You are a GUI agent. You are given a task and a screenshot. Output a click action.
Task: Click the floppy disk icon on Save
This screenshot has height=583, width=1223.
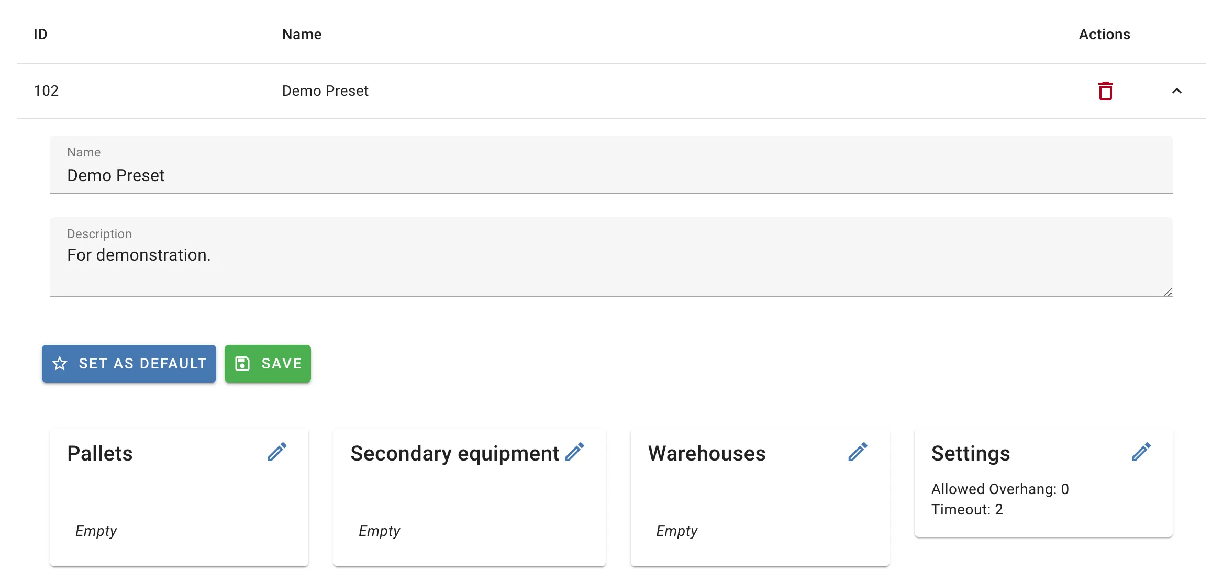(242, 364)
